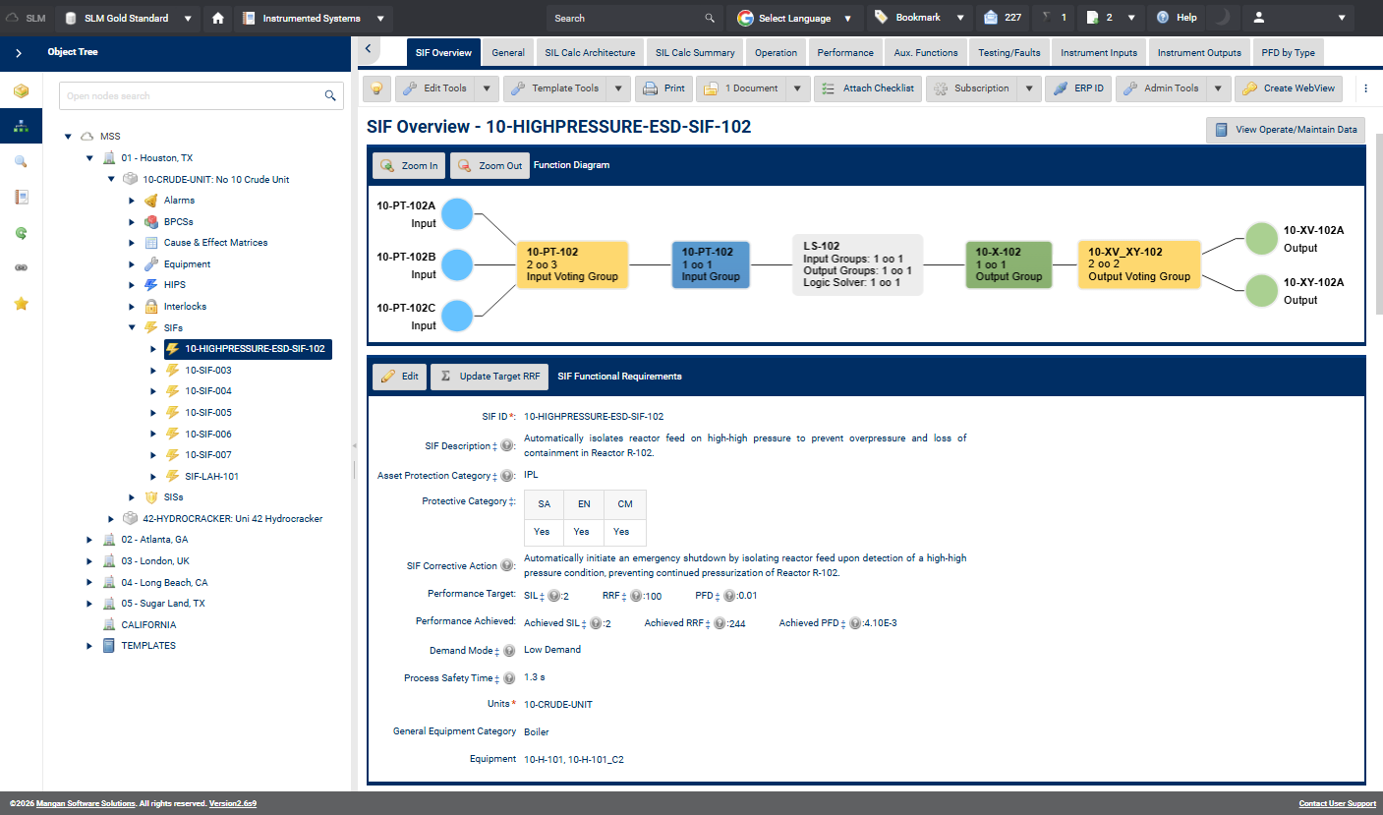Toggle dark mode moon icon
This screenshot has width=1383, height=815.
1223,18
